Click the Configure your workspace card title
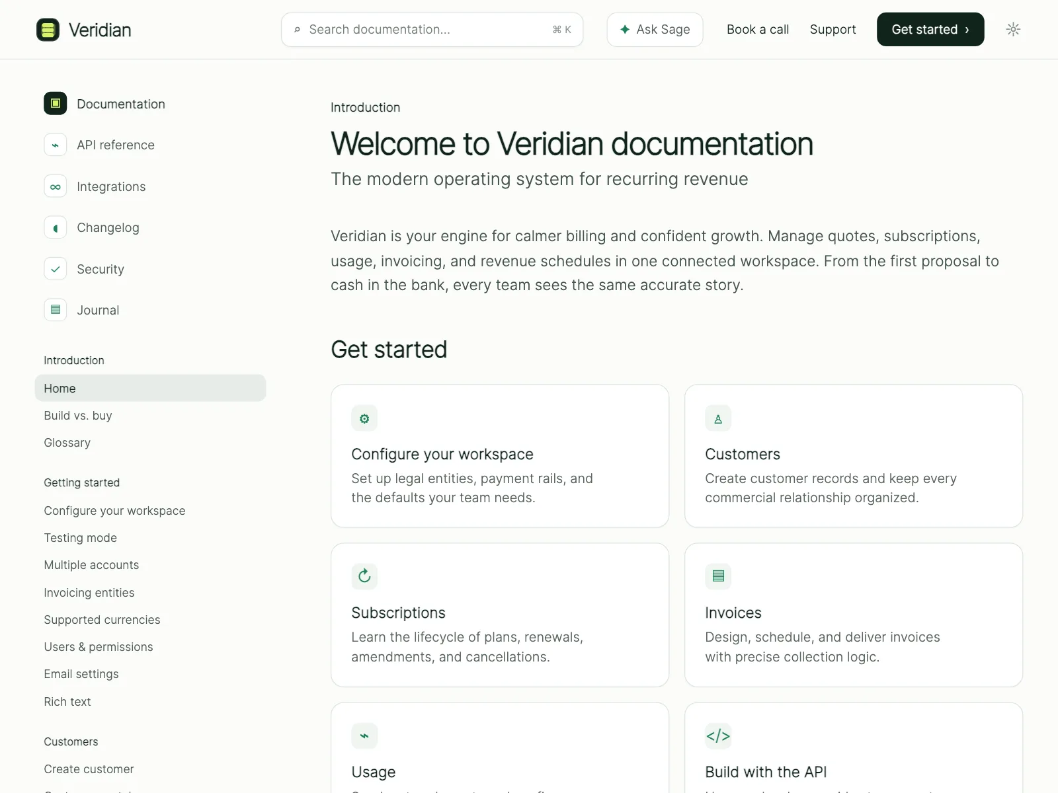 (442, 454)
